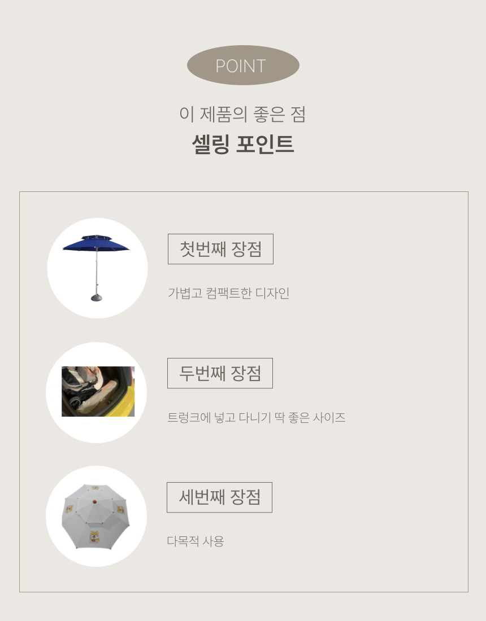Click the 세번째 장점 label box
The image size is (486, 621).
[x=220, y=497]
